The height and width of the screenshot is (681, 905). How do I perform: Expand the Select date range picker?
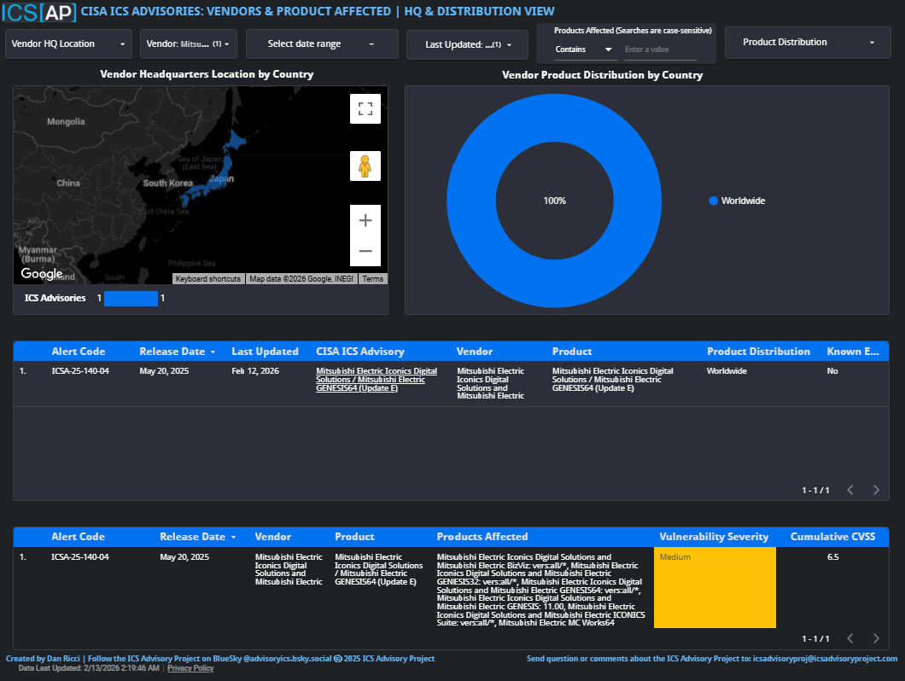(x=322, y=44)
